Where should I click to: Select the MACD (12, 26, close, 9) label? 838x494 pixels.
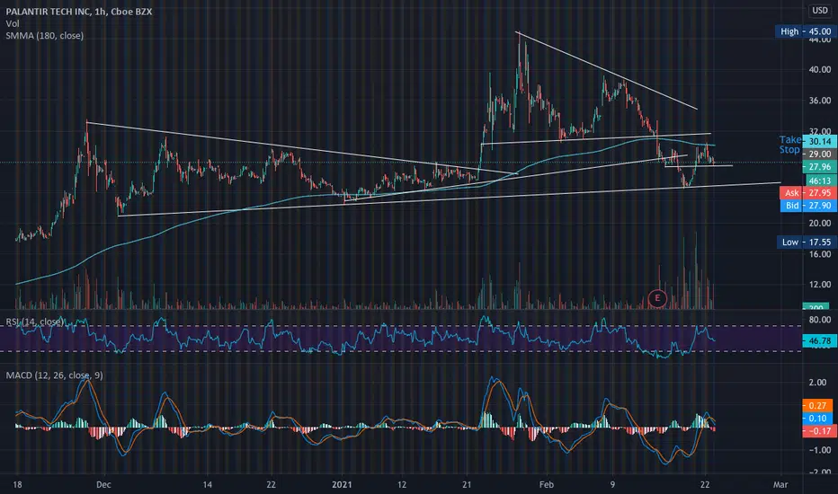coord(55,375)
